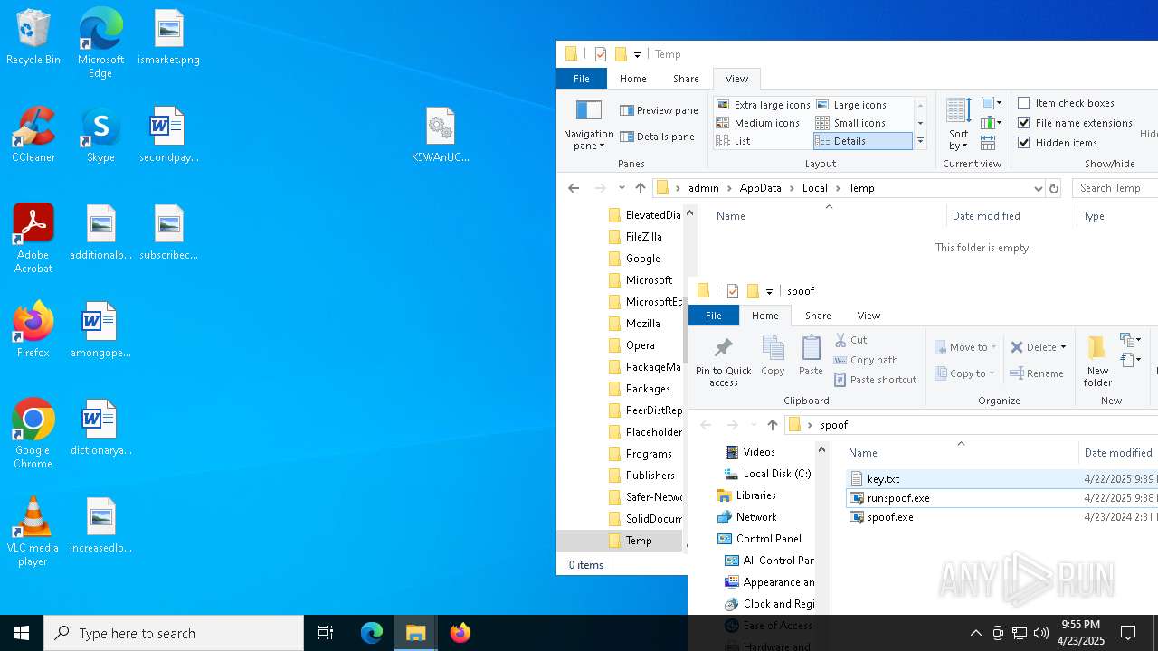Click Back arrow in Temp window
This screenshot has width=1158, height=651.
[574, 188]
